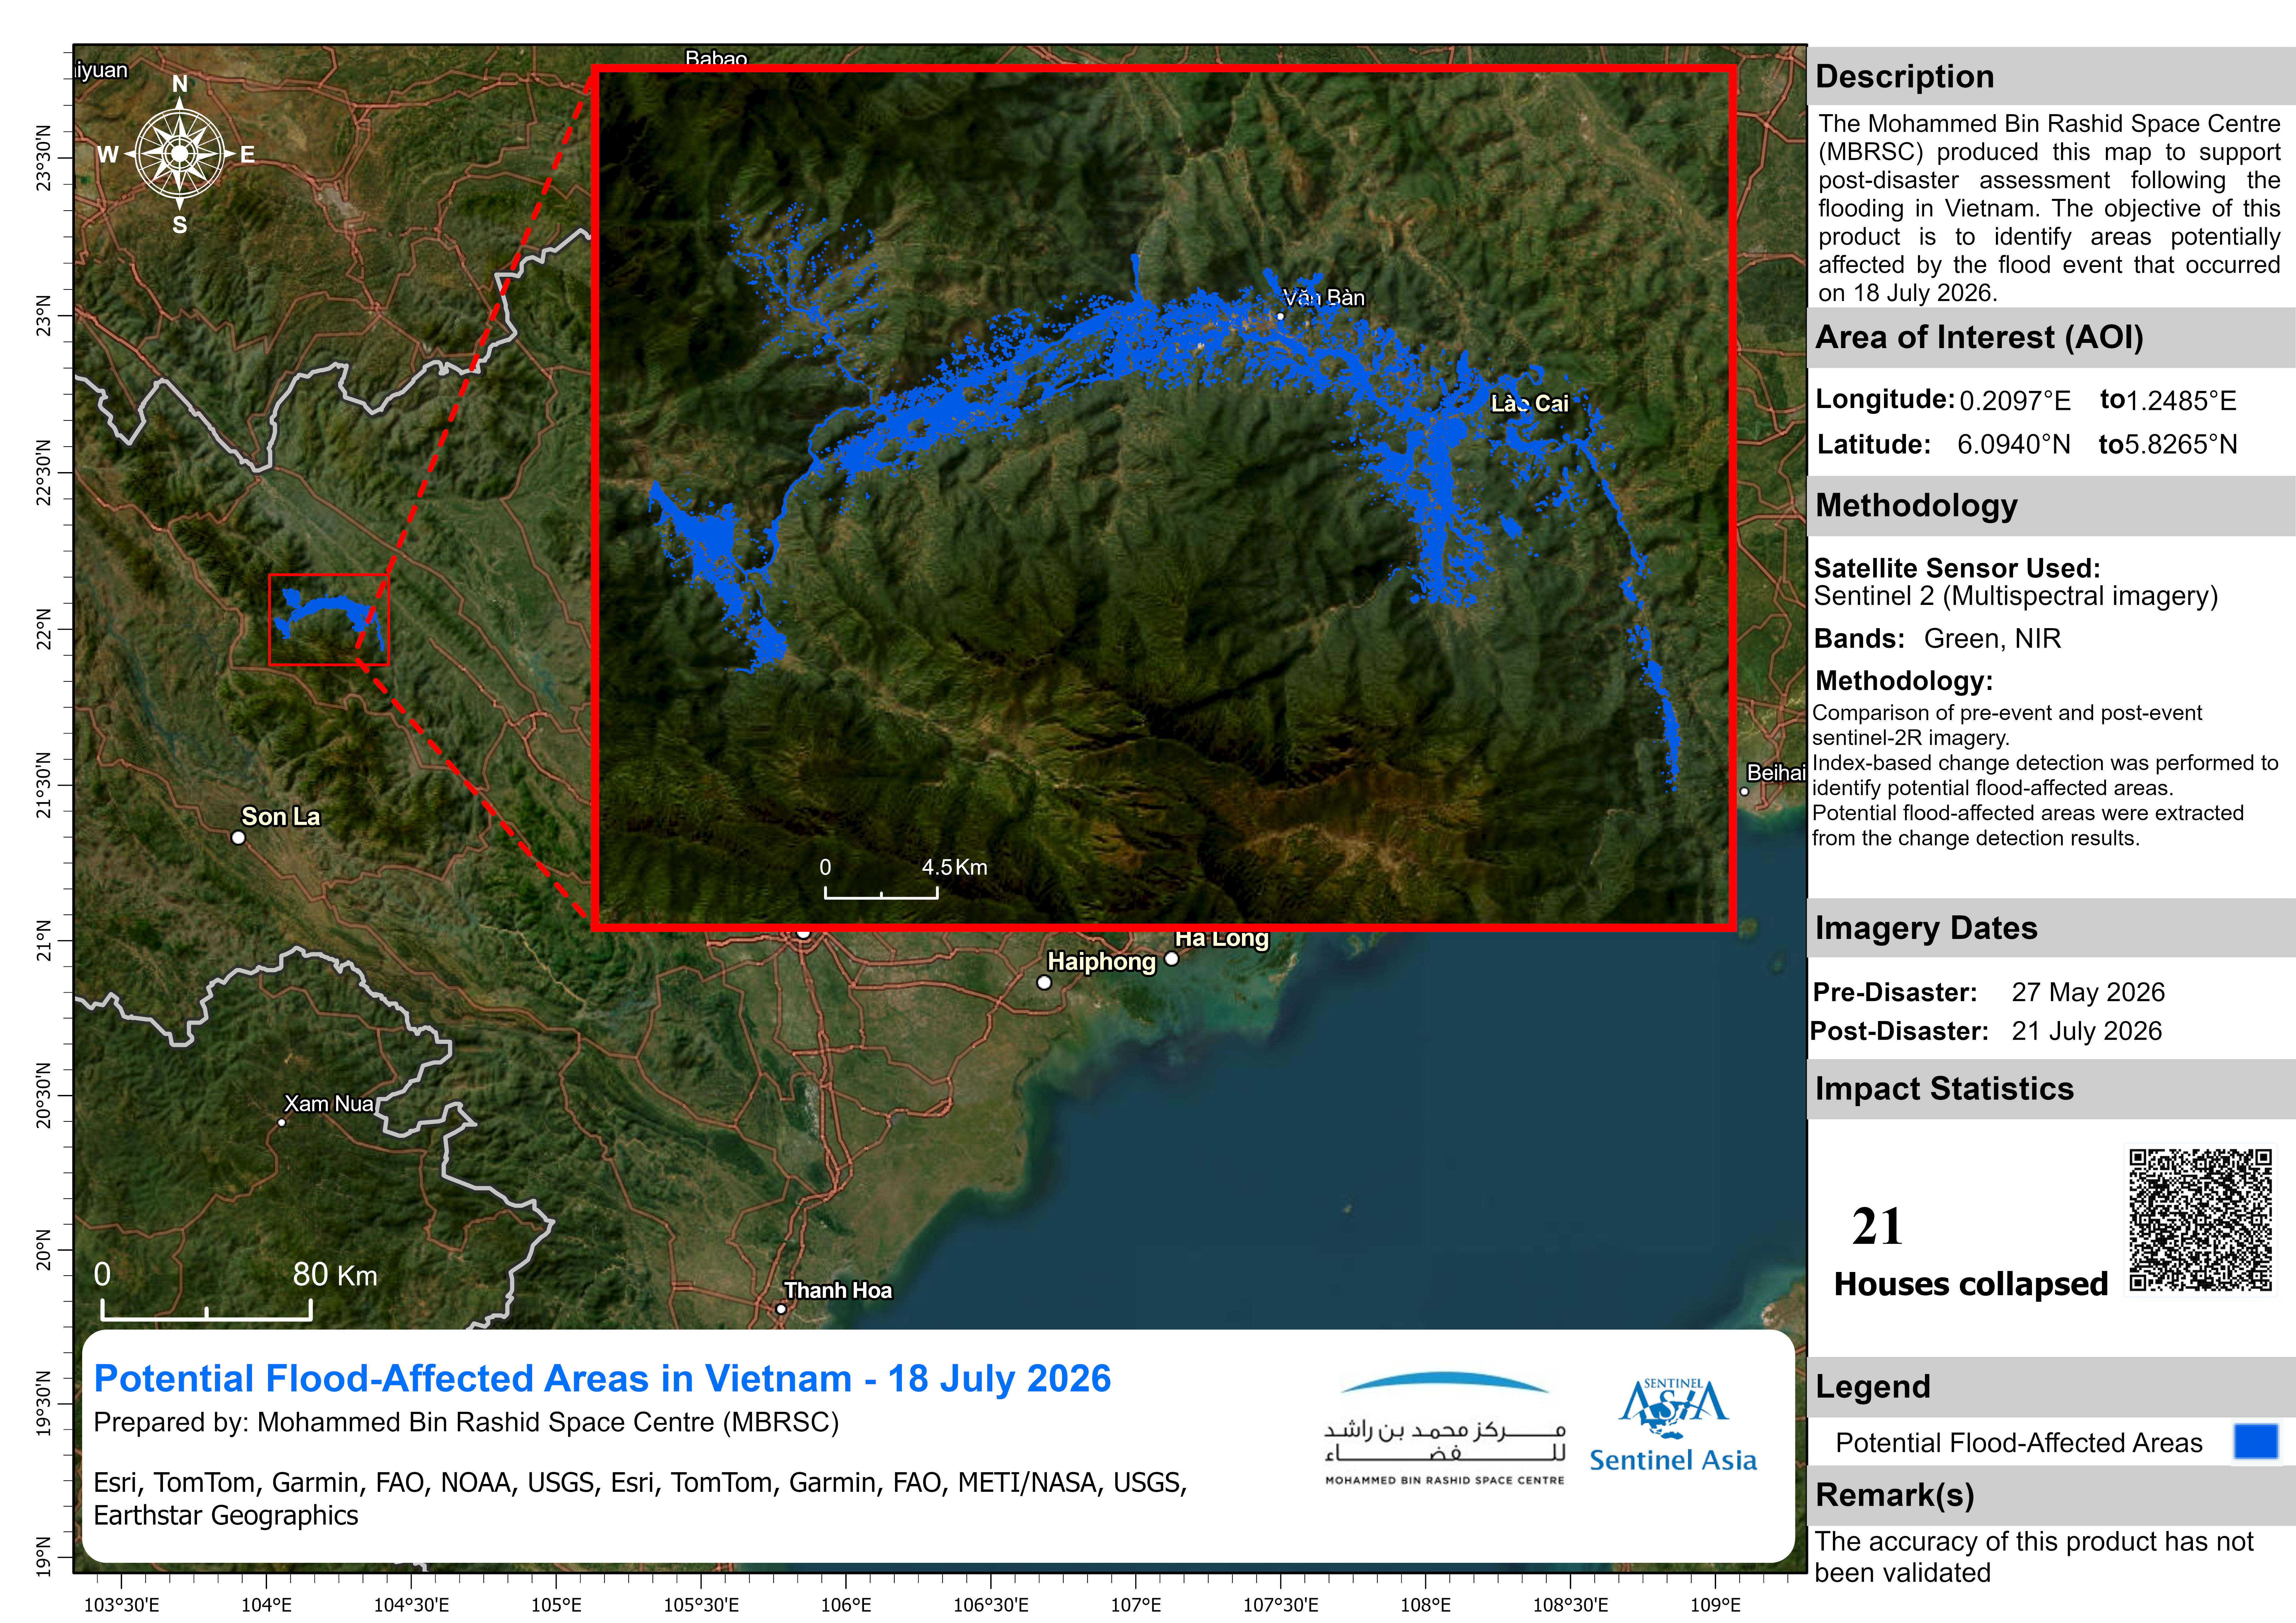Click the "Thanh Hoa" city label
The width and height of the screenshot is (2296, 1623).
(838, 1291)
